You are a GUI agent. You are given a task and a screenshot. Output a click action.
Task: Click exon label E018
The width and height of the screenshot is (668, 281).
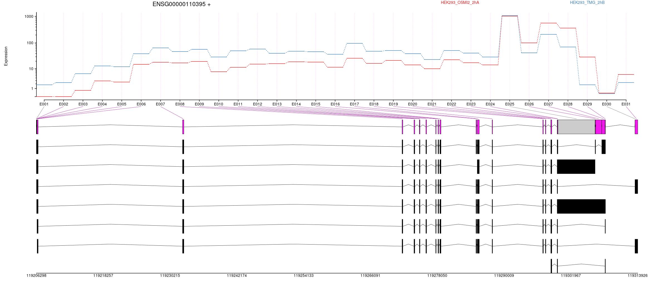374,104
